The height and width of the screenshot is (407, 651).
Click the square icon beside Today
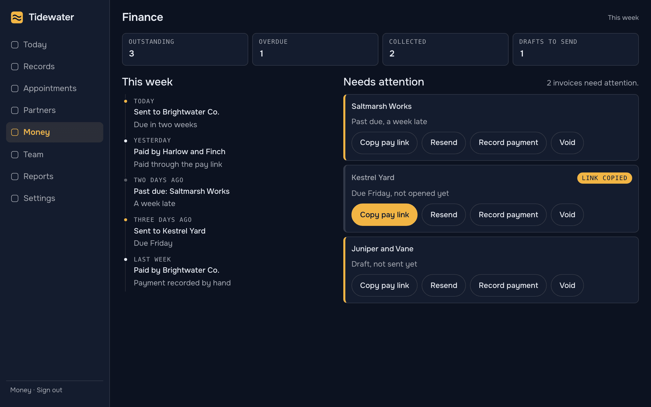click(15, 45)
